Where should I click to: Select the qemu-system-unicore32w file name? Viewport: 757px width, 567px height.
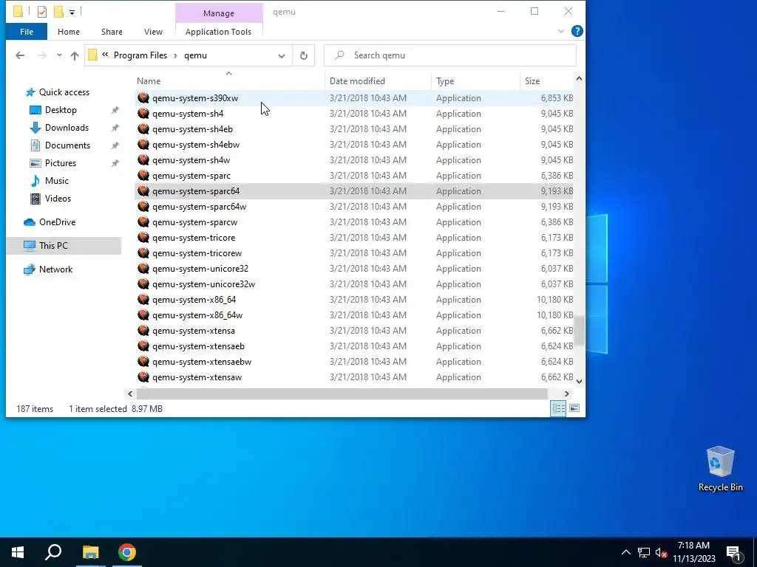point(204,284)
